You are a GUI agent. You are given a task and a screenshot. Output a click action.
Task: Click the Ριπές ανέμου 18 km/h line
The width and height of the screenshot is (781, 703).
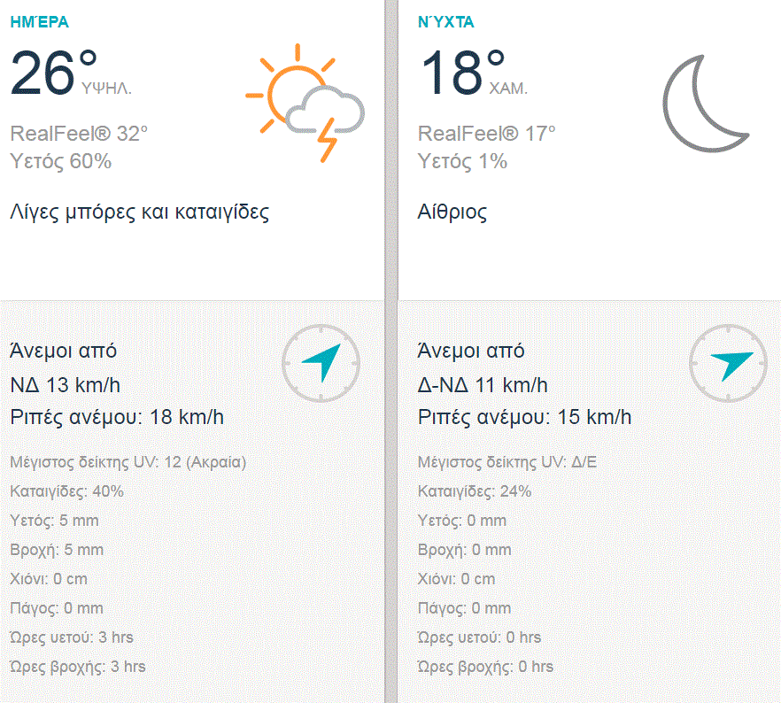click(x=116, y=417)
